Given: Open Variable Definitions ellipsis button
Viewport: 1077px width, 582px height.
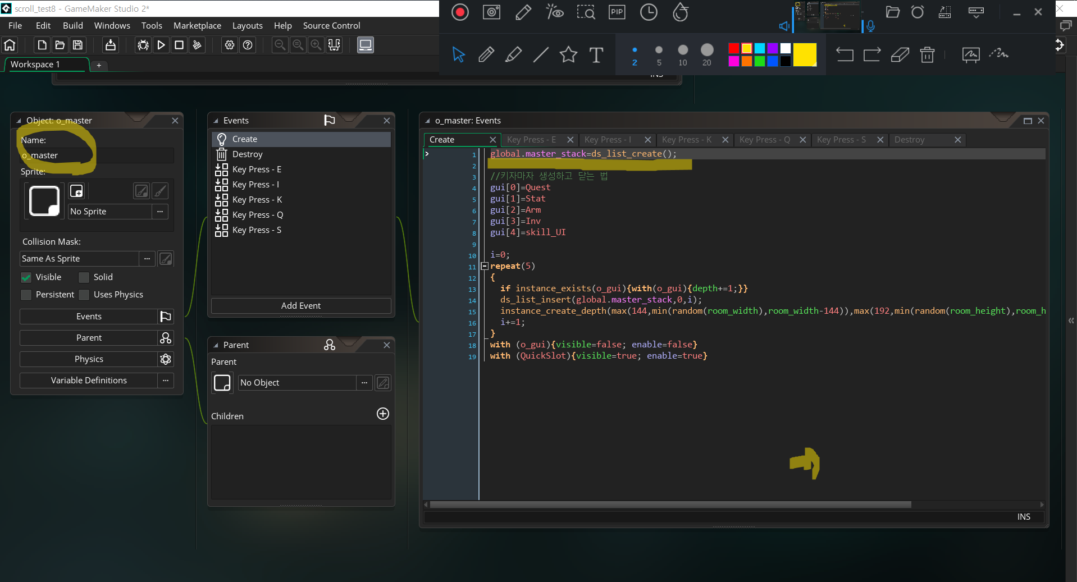Looking at the screenshot, I should (166, 381).
